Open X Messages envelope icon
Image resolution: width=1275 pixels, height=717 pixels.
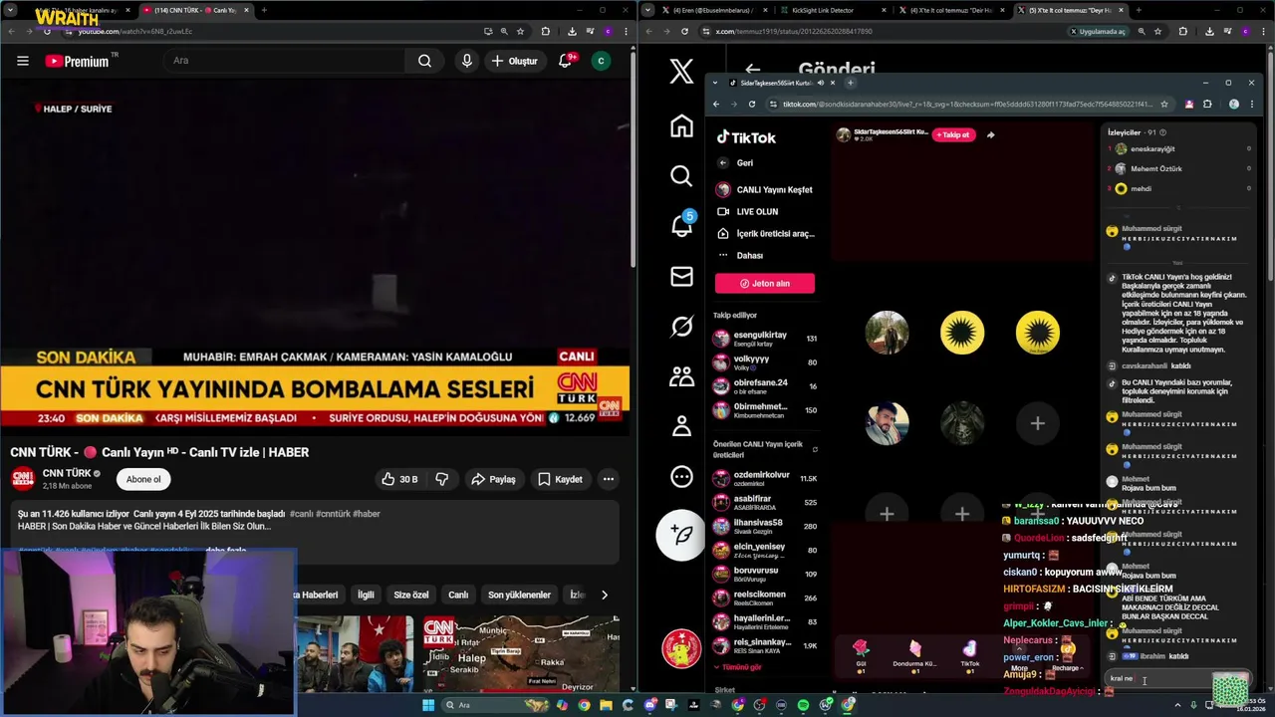tap(681, 276)
